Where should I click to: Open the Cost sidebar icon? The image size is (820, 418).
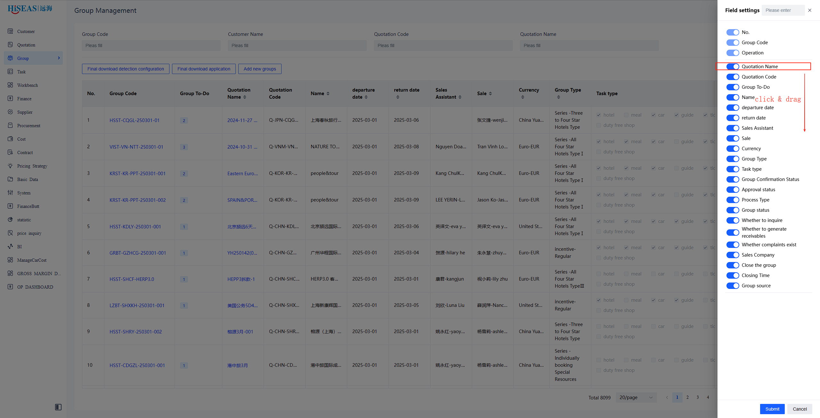coord(10,139)
